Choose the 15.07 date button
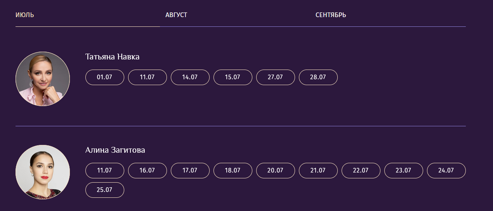Screen dimensions: 493x211 [233, 77]
